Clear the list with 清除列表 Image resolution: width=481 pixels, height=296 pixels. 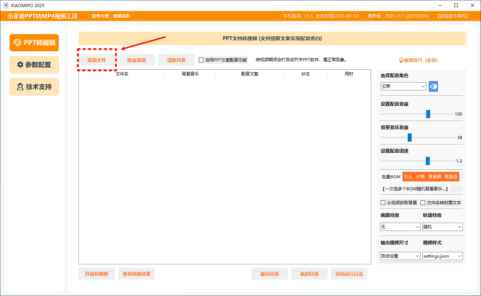[x=176, y=60]
